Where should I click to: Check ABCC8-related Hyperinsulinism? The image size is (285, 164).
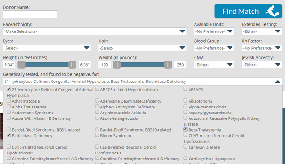coord(97,89)
